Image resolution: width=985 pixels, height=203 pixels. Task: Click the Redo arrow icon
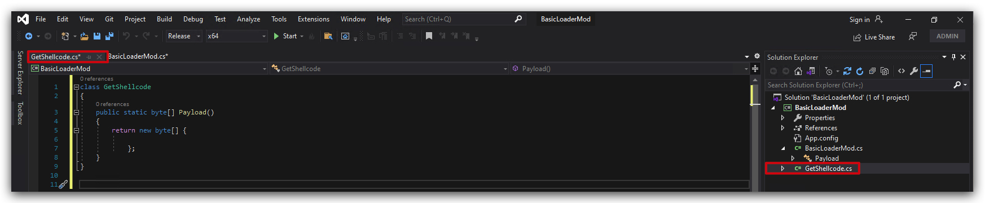pos(146,36)
